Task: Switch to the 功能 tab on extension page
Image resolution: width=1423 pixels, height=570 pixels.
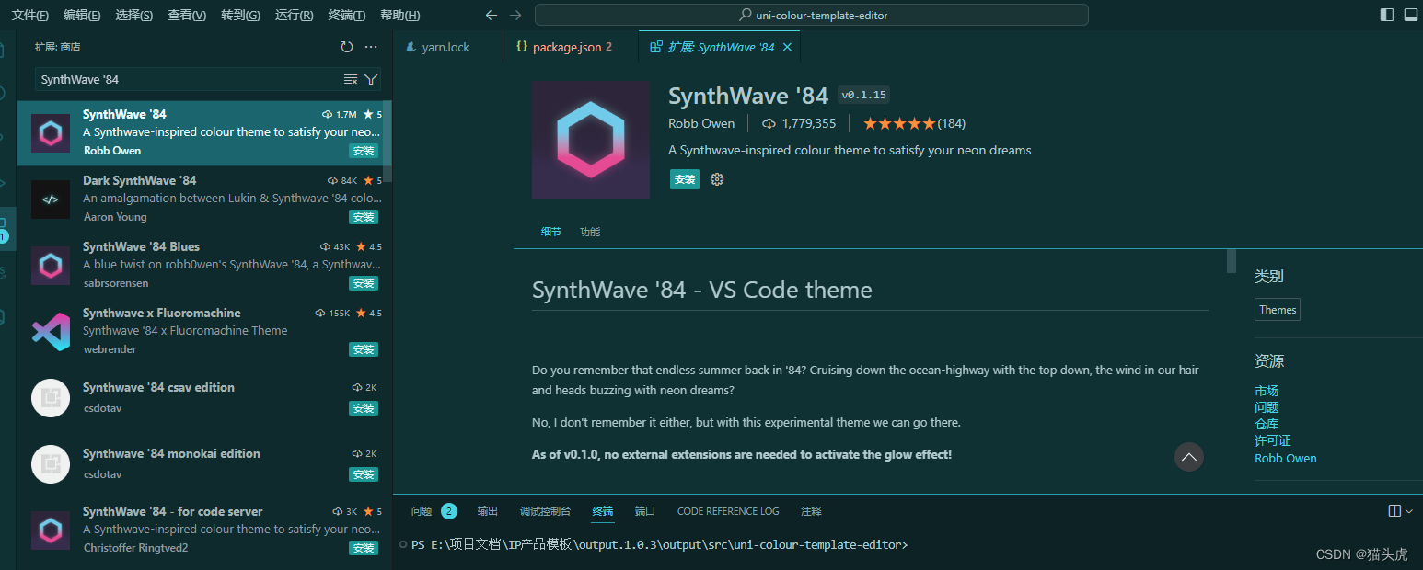Action: 589,232
